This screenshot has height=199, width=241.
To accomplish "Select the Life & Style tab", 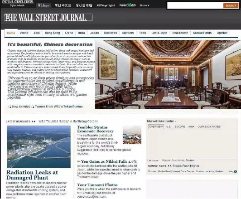I will click(159, 33).
